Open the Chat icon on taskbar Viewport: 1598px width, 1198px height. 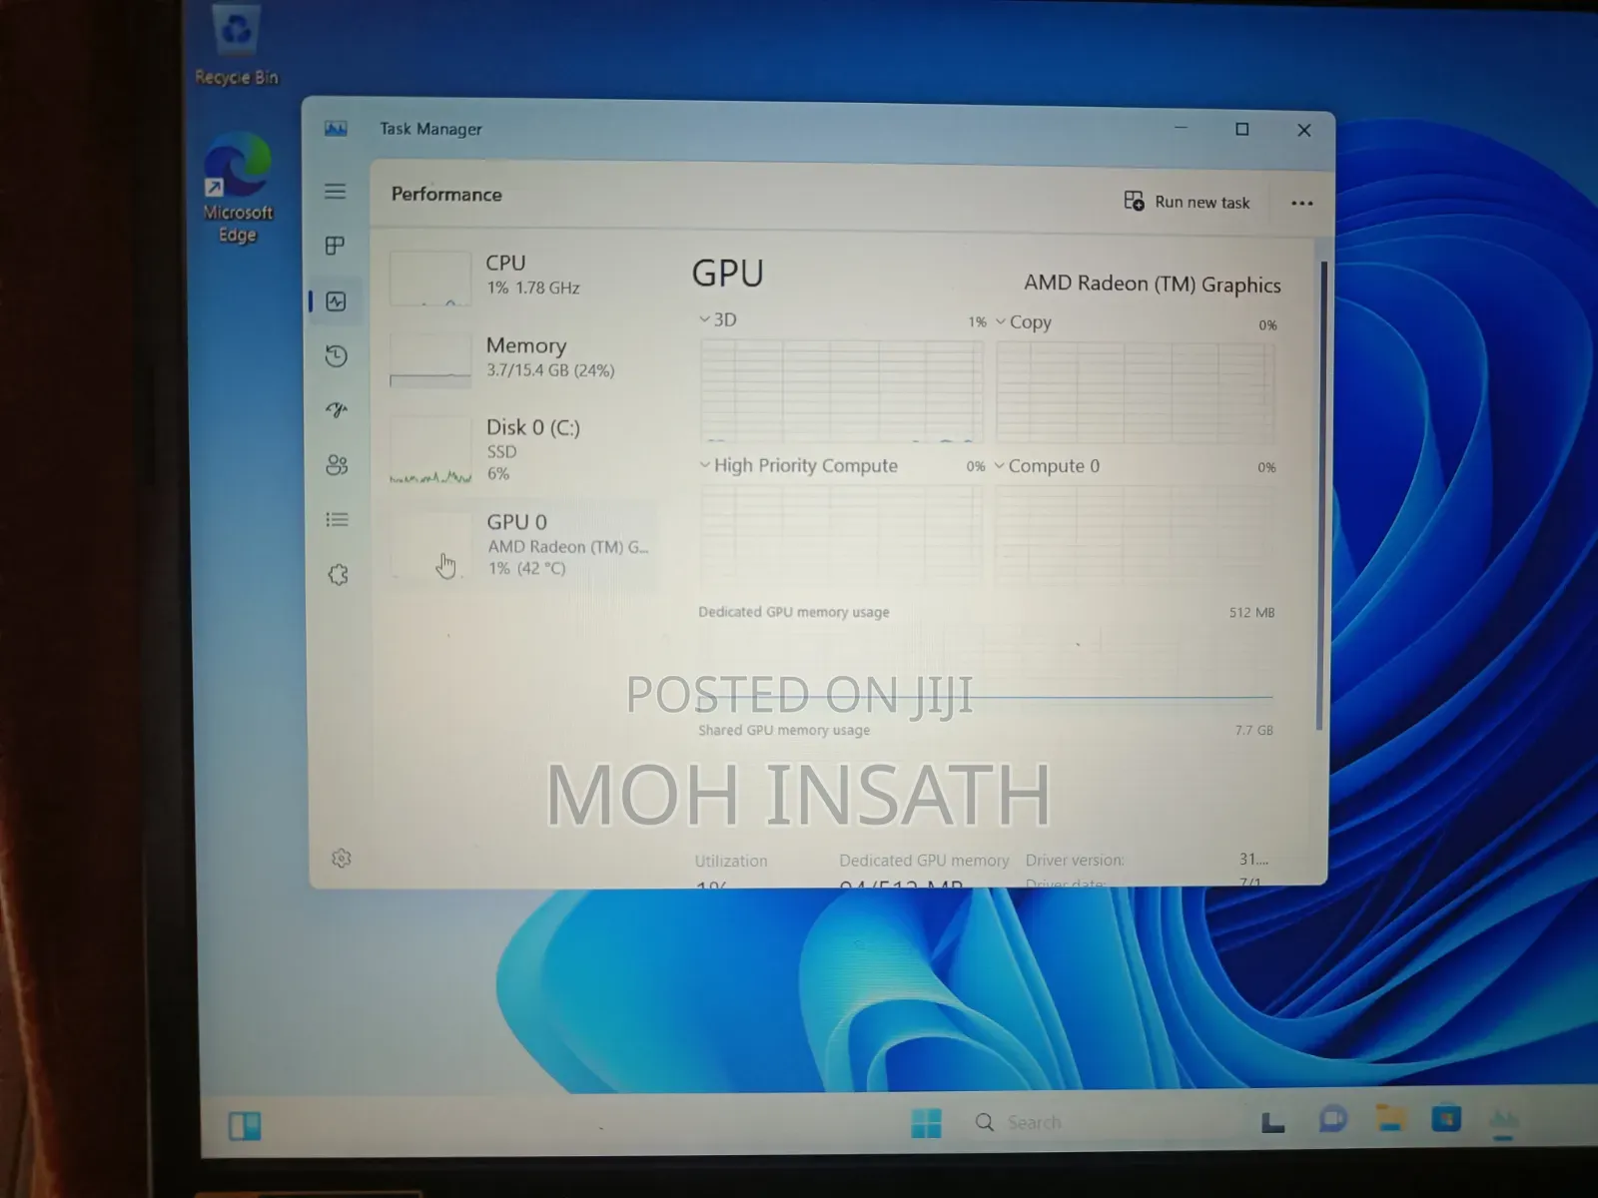[1332, 1120]
